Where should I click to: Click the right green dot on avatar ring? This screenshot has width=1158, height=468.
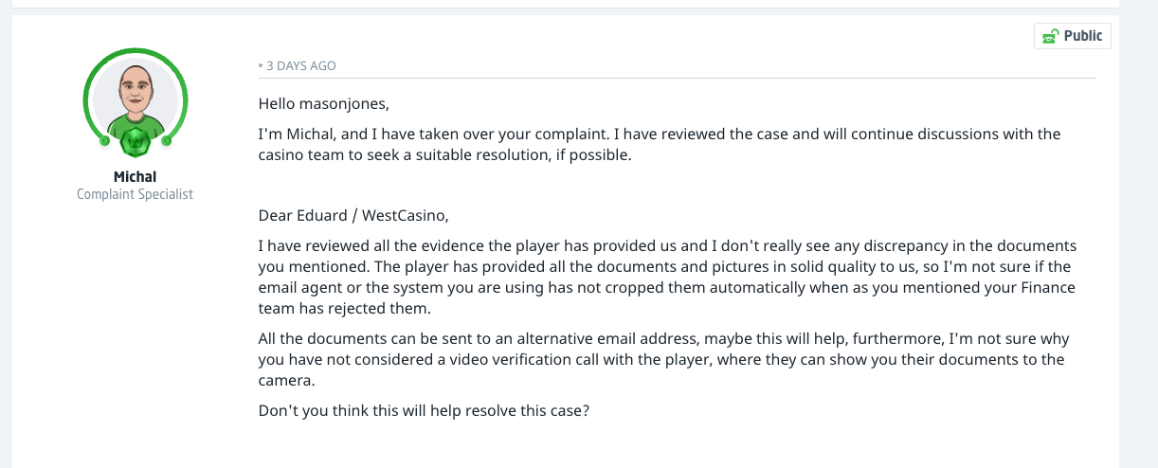[166, 141]
